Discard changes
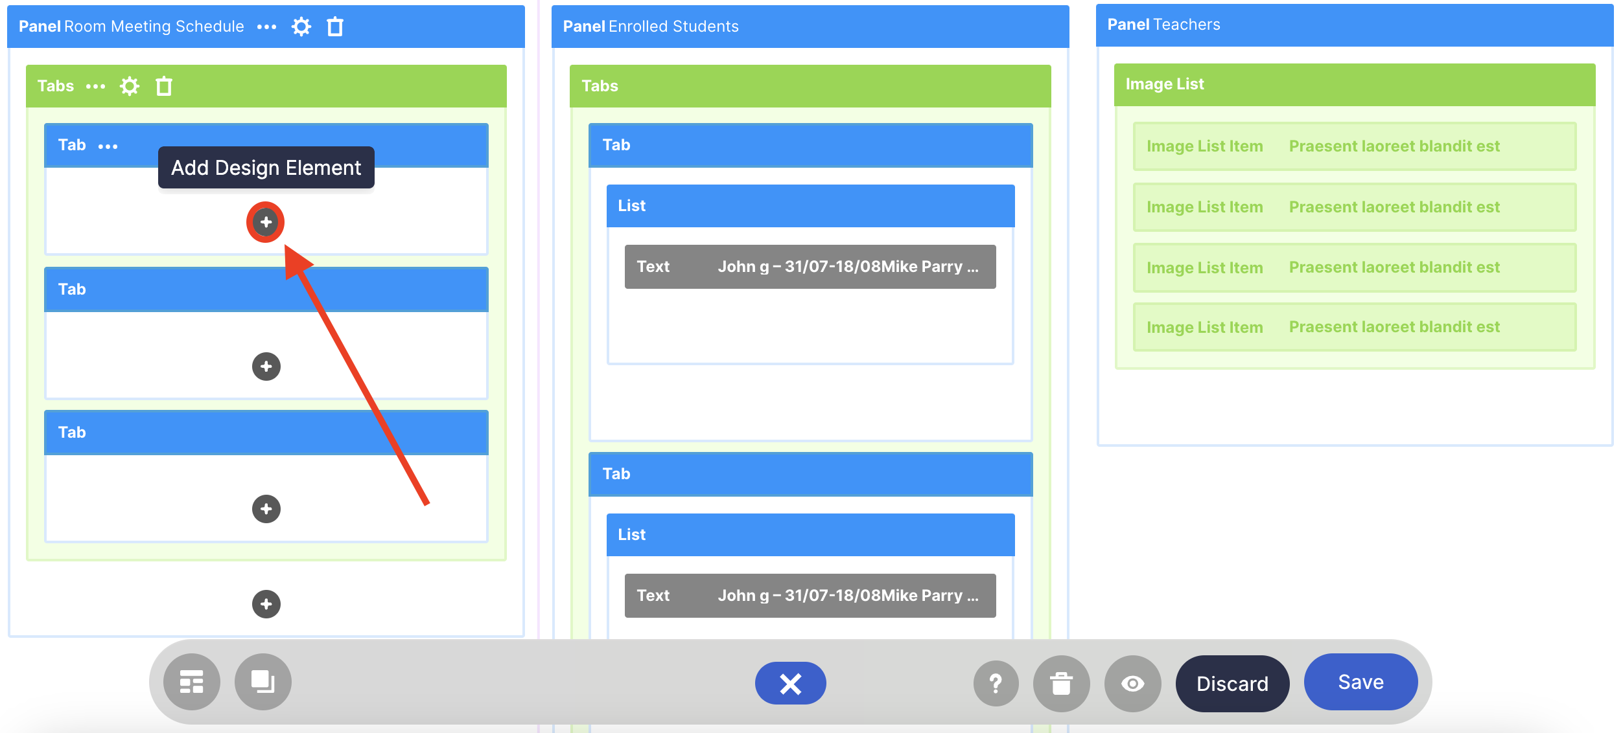1623x733 pixels. pos(1232,684)
